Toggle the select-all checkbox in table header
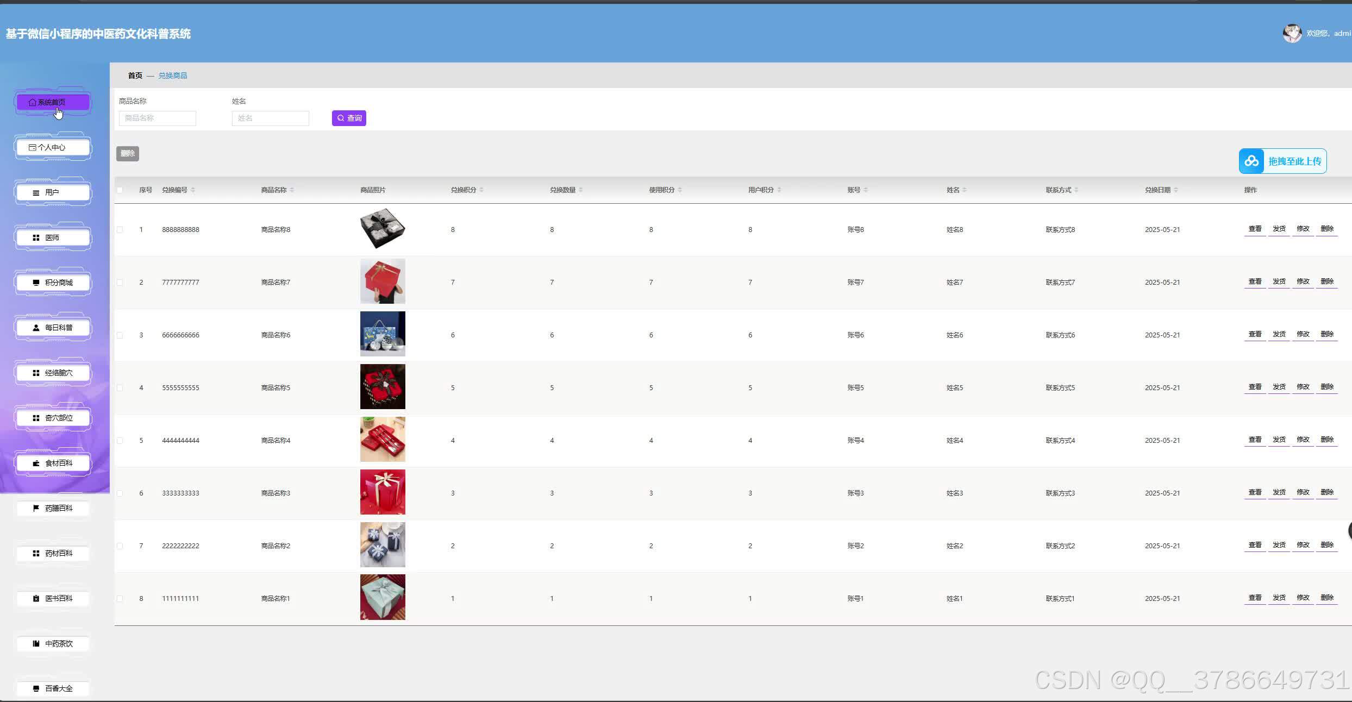Screen dimensions: 1352x702 pos(120,190)
